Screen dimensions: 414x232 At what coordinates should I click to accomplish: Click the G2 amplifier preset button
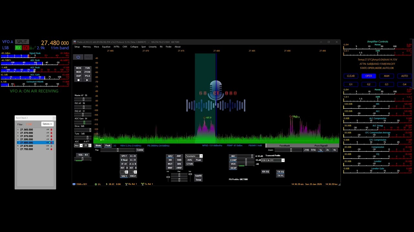[x=368, y=84]
